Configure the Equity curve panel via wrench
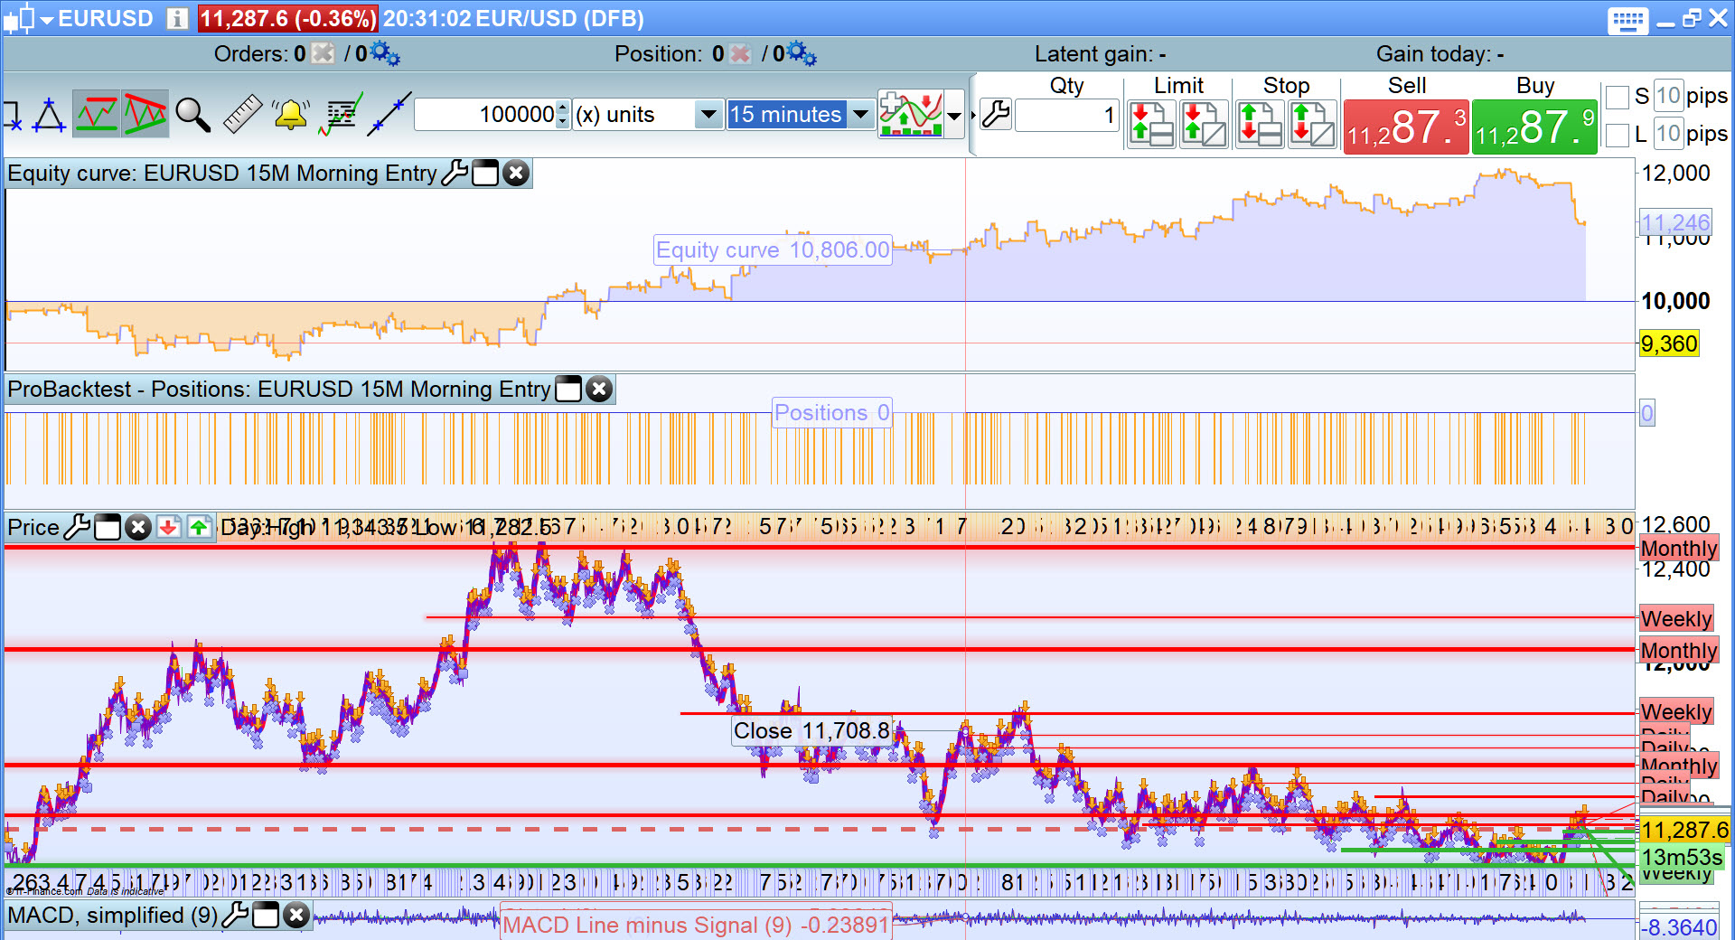 pos(455,173)
